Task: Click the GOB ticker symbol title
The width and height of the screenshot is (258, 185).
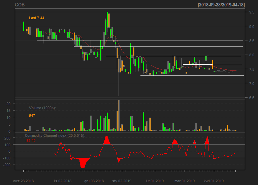Action: [x=20, y=5]
